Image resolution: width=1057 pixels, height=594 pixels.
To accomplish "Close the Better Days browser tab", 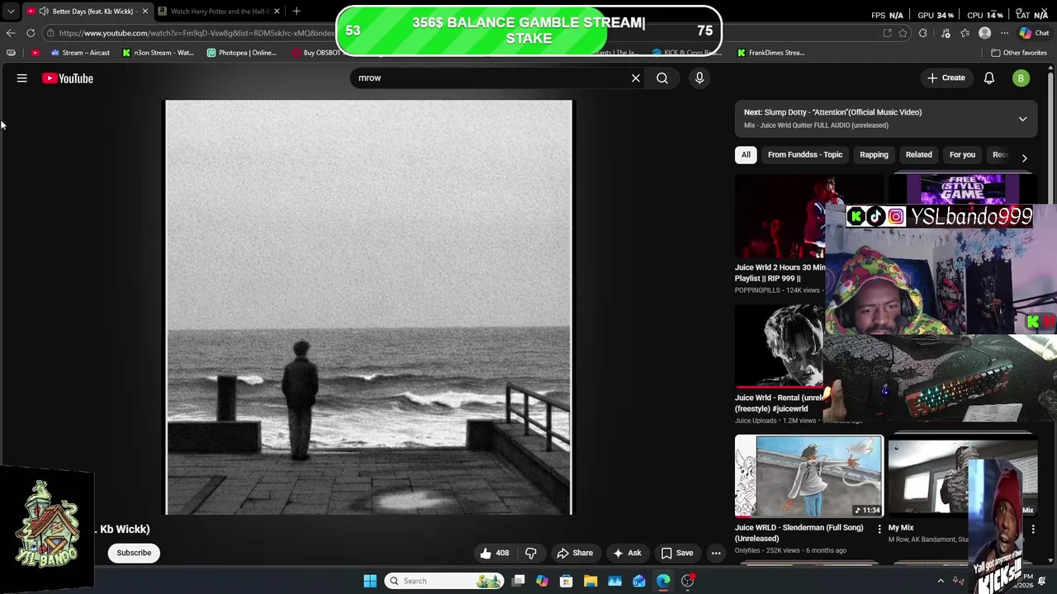I will click(145, 12).
